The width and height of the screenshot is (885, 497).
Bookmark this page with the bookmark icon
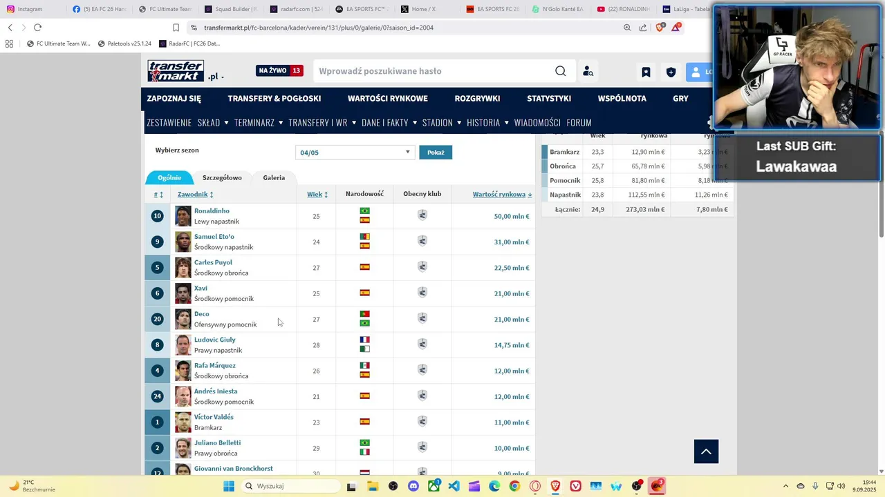click(x=176, y=28)
